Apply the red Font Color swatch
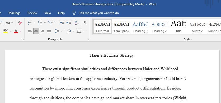Screen dimensions: 221x103 [16, 31]
